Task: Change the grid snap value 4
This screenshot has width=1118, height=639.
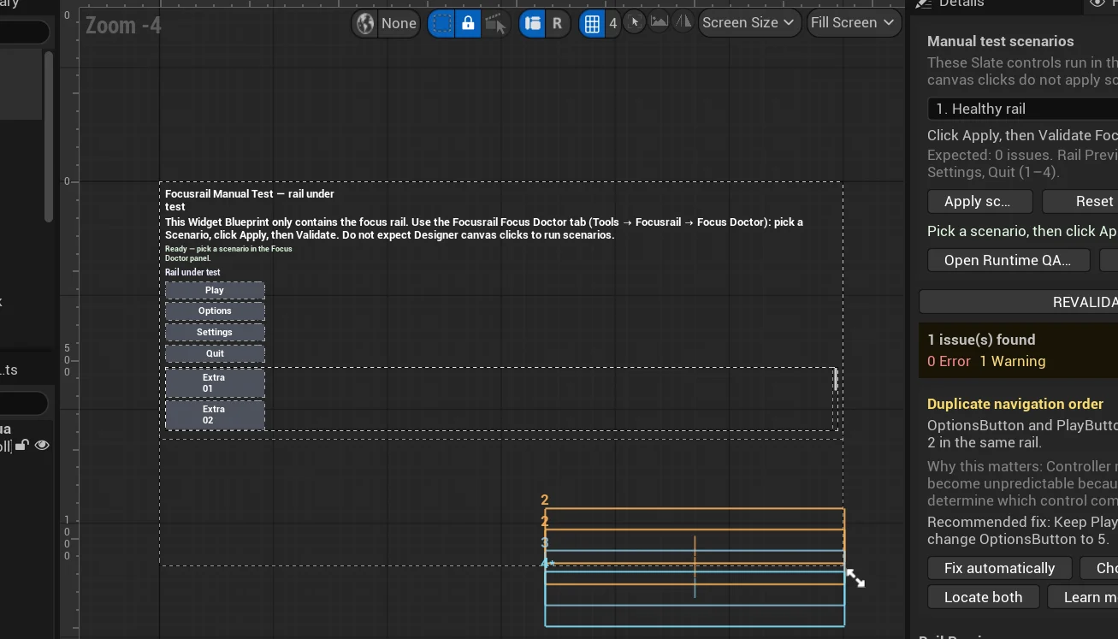Action: (x=612, y=23)
